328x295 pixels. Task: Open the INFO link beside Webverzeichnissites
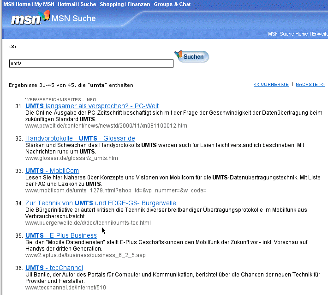click(x=91, y=100)
